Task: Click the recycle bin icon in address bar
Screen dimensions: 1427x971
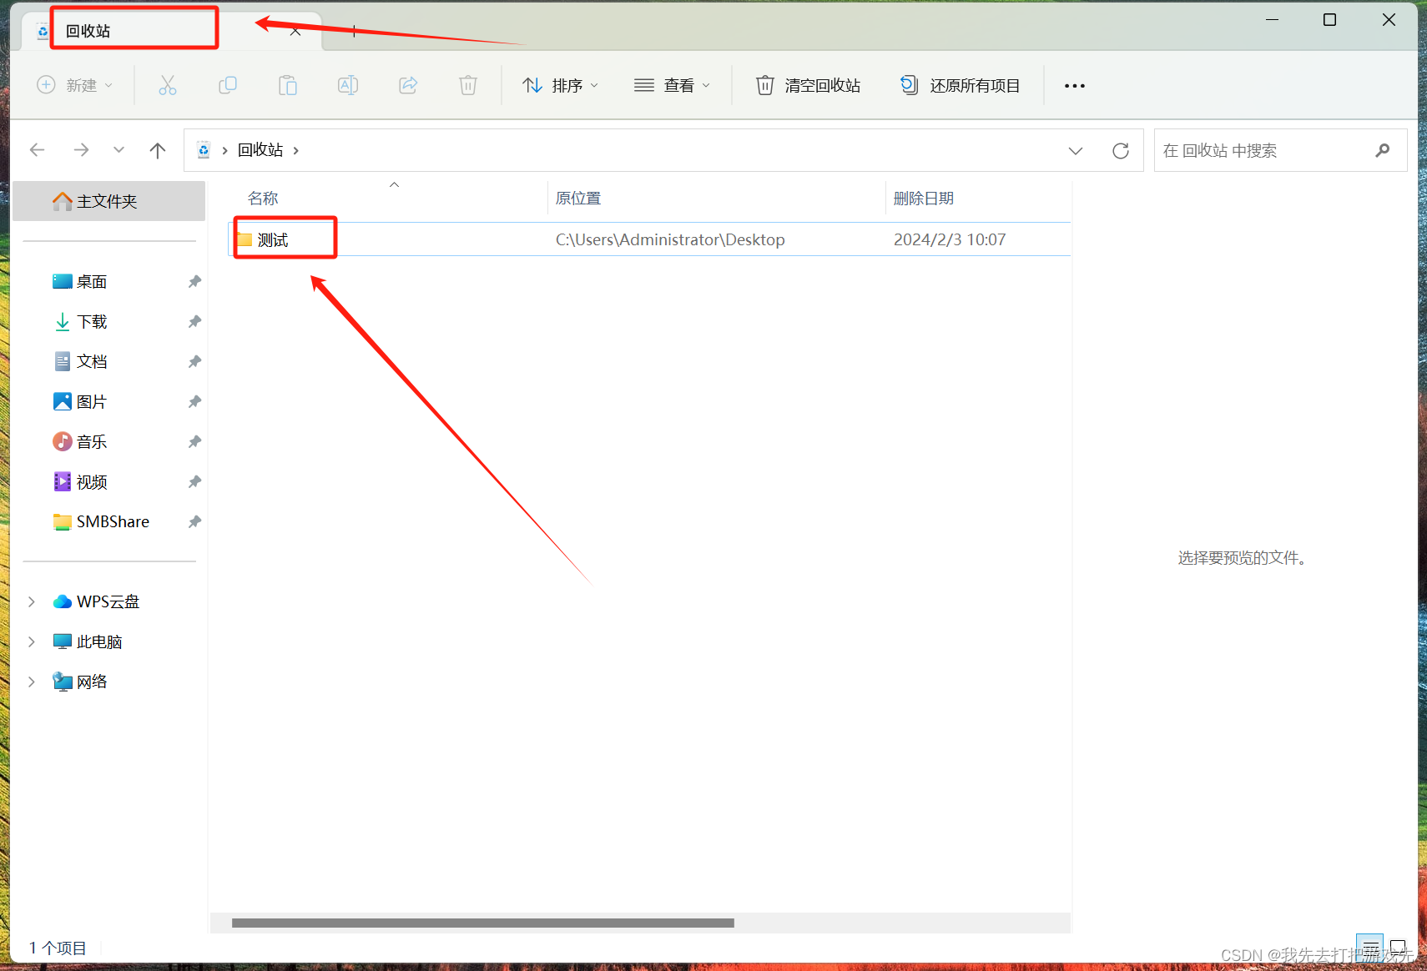Action: point(204,150)
